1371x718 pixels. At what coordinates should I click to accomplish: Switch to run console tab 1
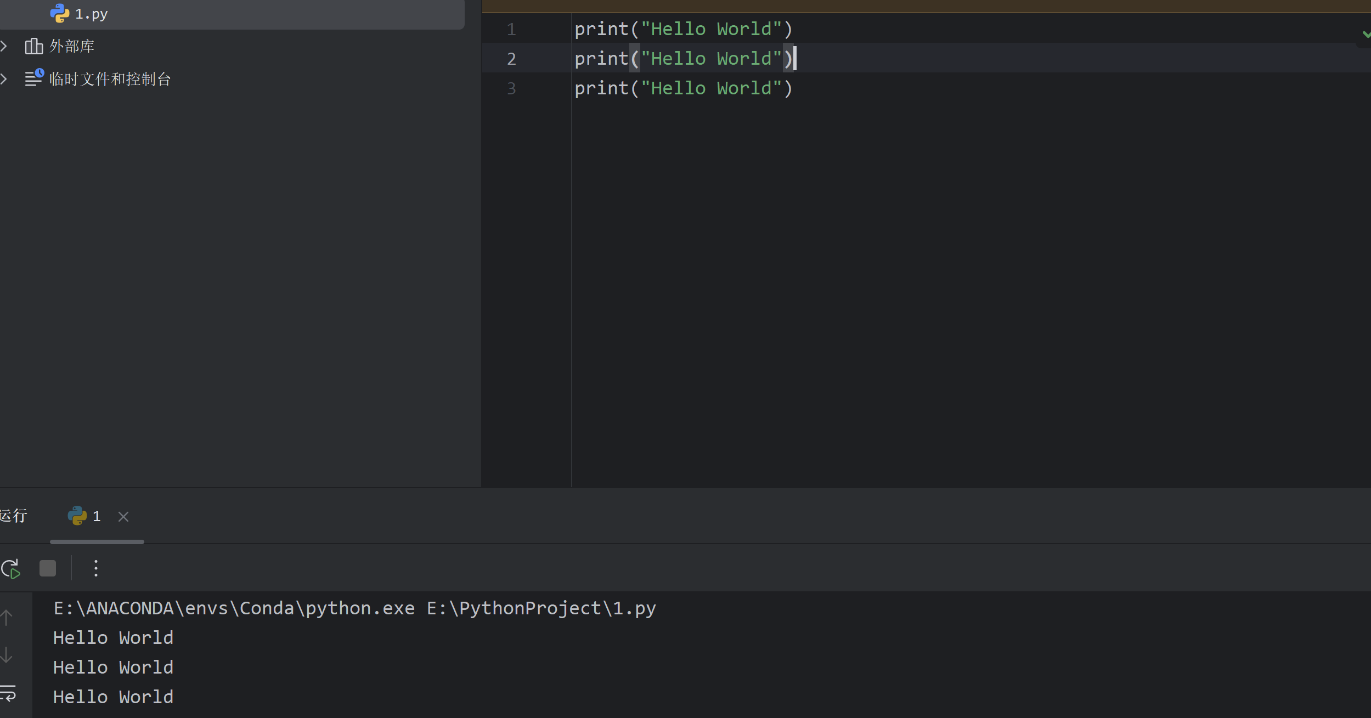pyautogui.click(x=96, y=516)
